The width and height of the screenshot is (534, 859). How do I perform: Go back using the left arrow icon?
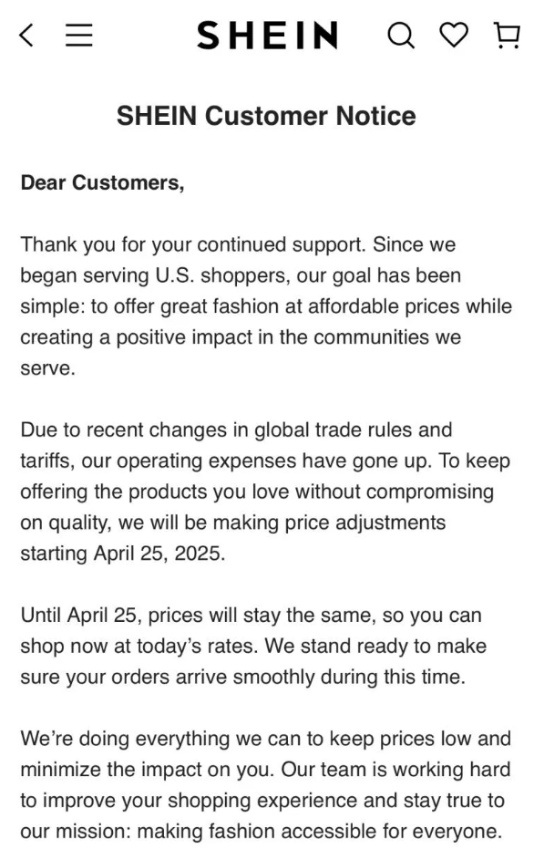point(26,36)
